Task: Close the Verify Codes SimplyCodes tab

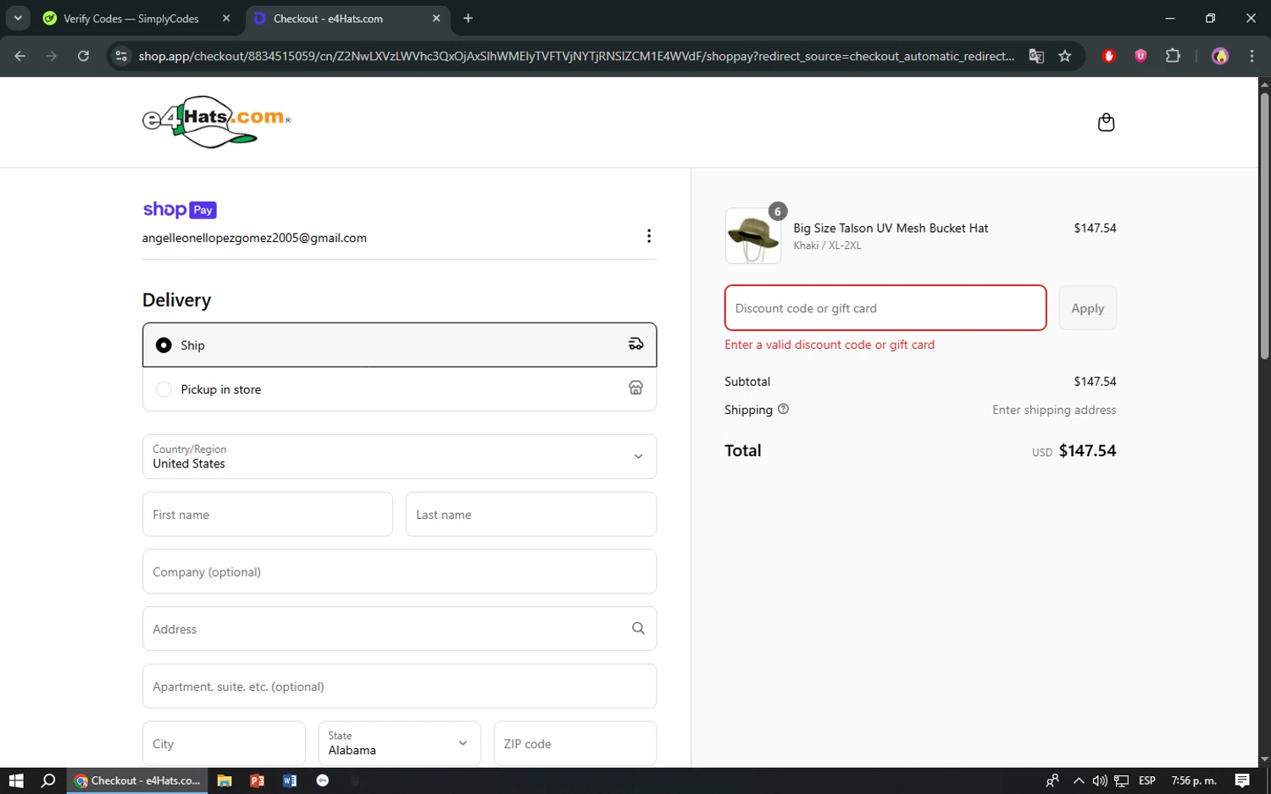Action: click(226, 19)
